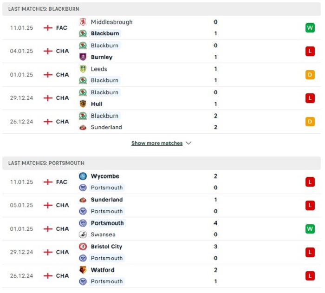Select the Last Matches: Portsmouth header
Viewport: 325px width, 293px height.
pos(162,163)
